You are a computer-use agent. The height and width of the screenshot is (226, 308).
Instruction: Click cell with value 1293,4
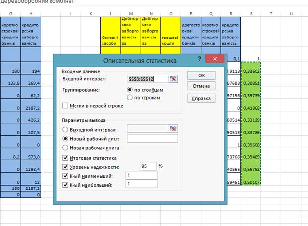click(31, 166)
